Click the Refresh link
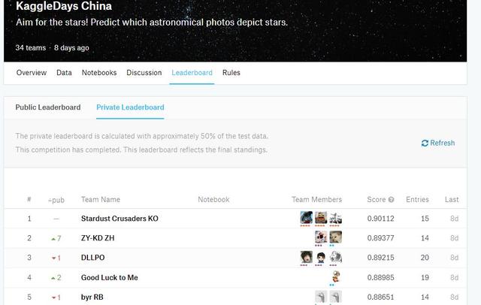The width and height of the screenshot is (481, 305). 438,143
